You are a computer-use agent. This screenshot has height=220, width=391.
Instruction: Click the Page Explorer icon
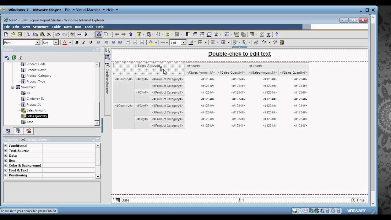tap(107, 50)
